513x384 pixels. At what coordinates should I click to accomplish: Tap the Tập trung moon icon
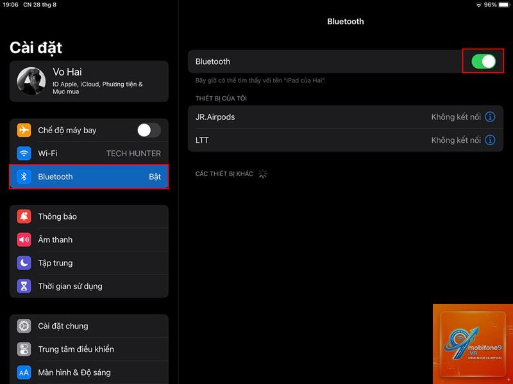(x=24, y=263)
